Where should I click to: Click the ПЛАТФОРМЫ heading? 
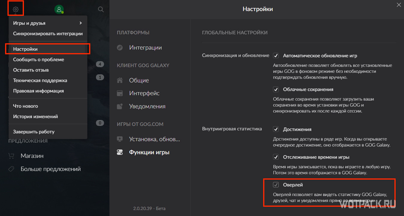pyautogui.click(x=133, y=33)
